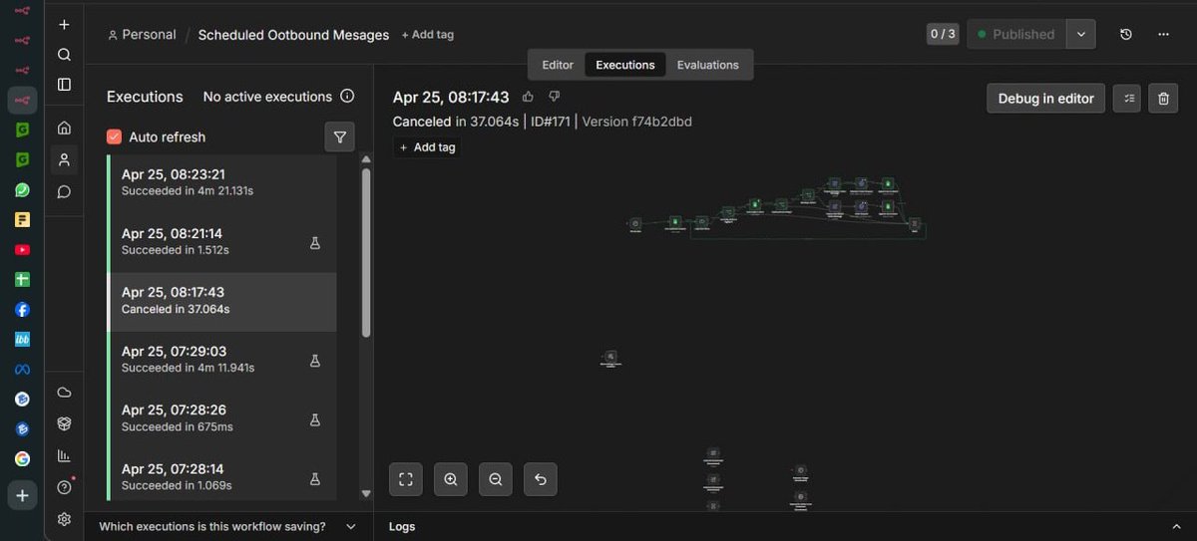Click the flask icon on the 07:28:26 execution
Image resolution: width=1197 pixels, height=541 pixels.
[315, 418]
